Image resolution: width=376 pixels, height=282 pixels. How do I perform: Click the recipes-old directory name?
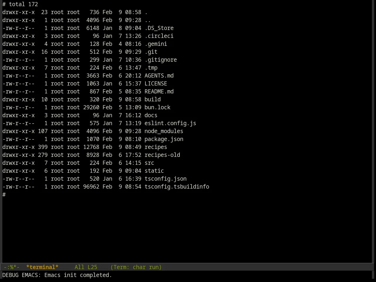(x=162, y=155)
